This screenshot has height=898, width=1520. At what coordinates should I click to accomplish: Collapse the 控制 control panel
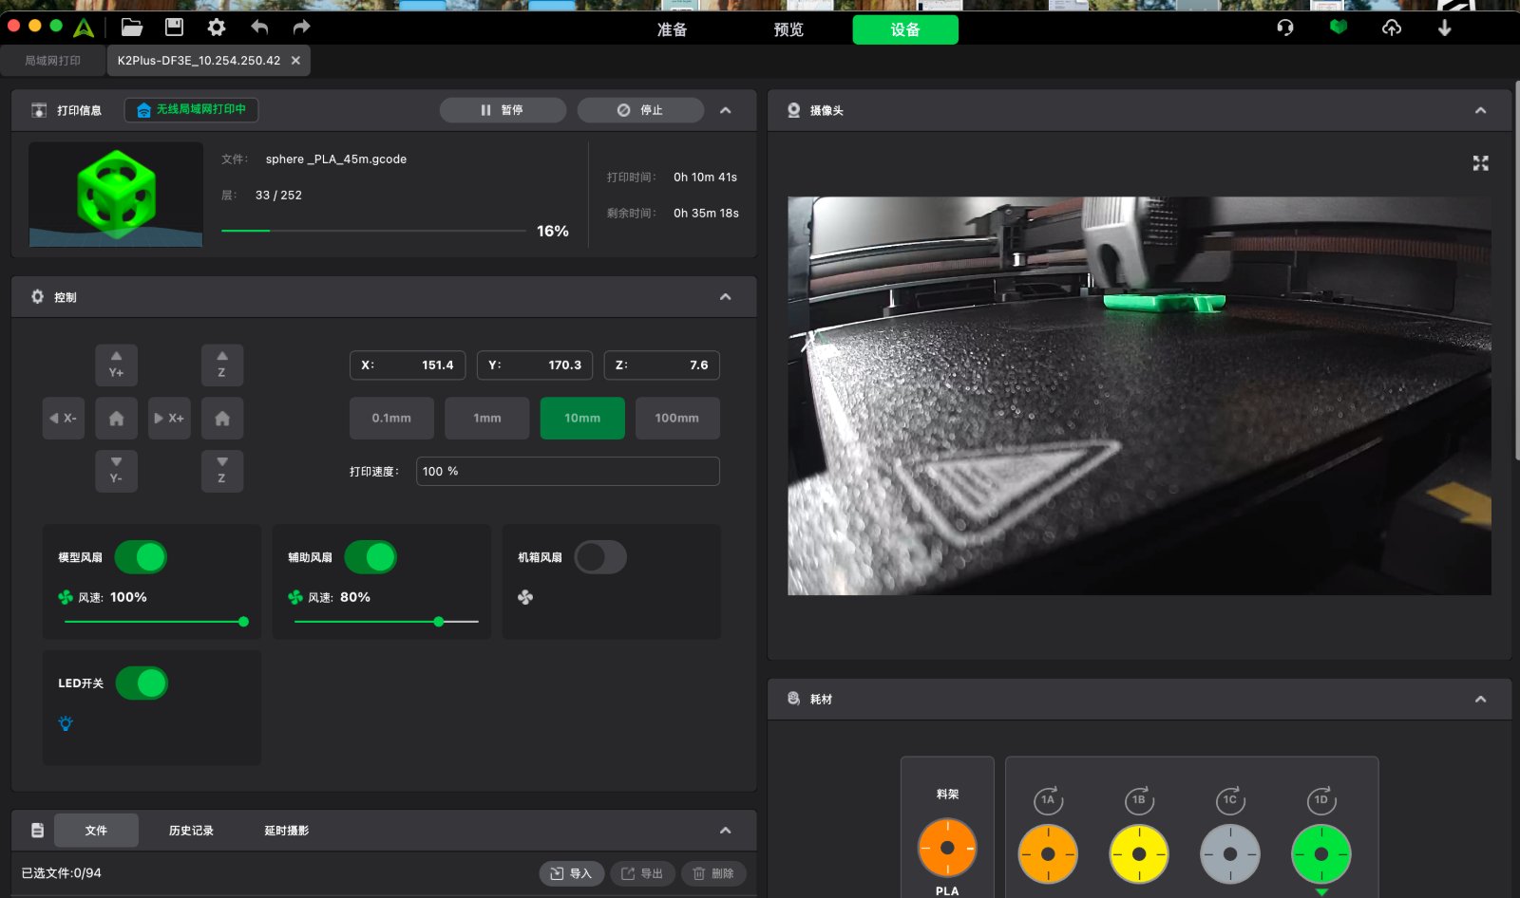726,297
